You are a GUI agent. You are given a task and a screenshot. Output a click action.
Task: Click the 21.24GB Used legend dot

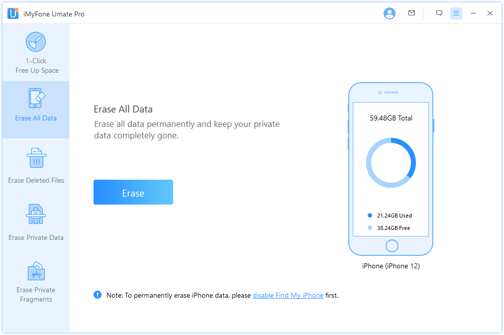370,216
